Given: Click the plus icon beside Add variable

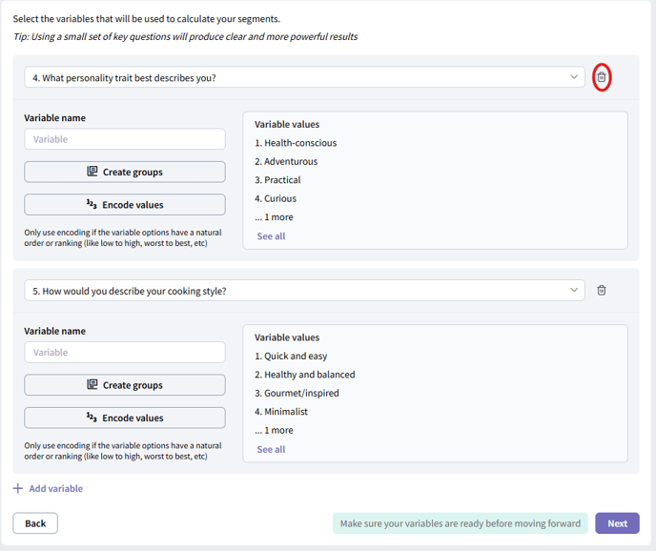Looking at the screenshot, I should (18, 489).
